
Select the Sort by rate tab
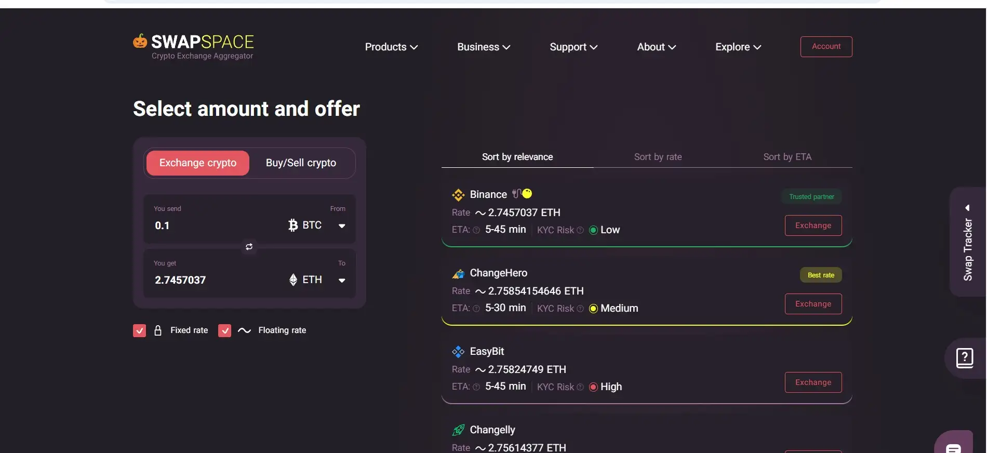click(658, 157)
